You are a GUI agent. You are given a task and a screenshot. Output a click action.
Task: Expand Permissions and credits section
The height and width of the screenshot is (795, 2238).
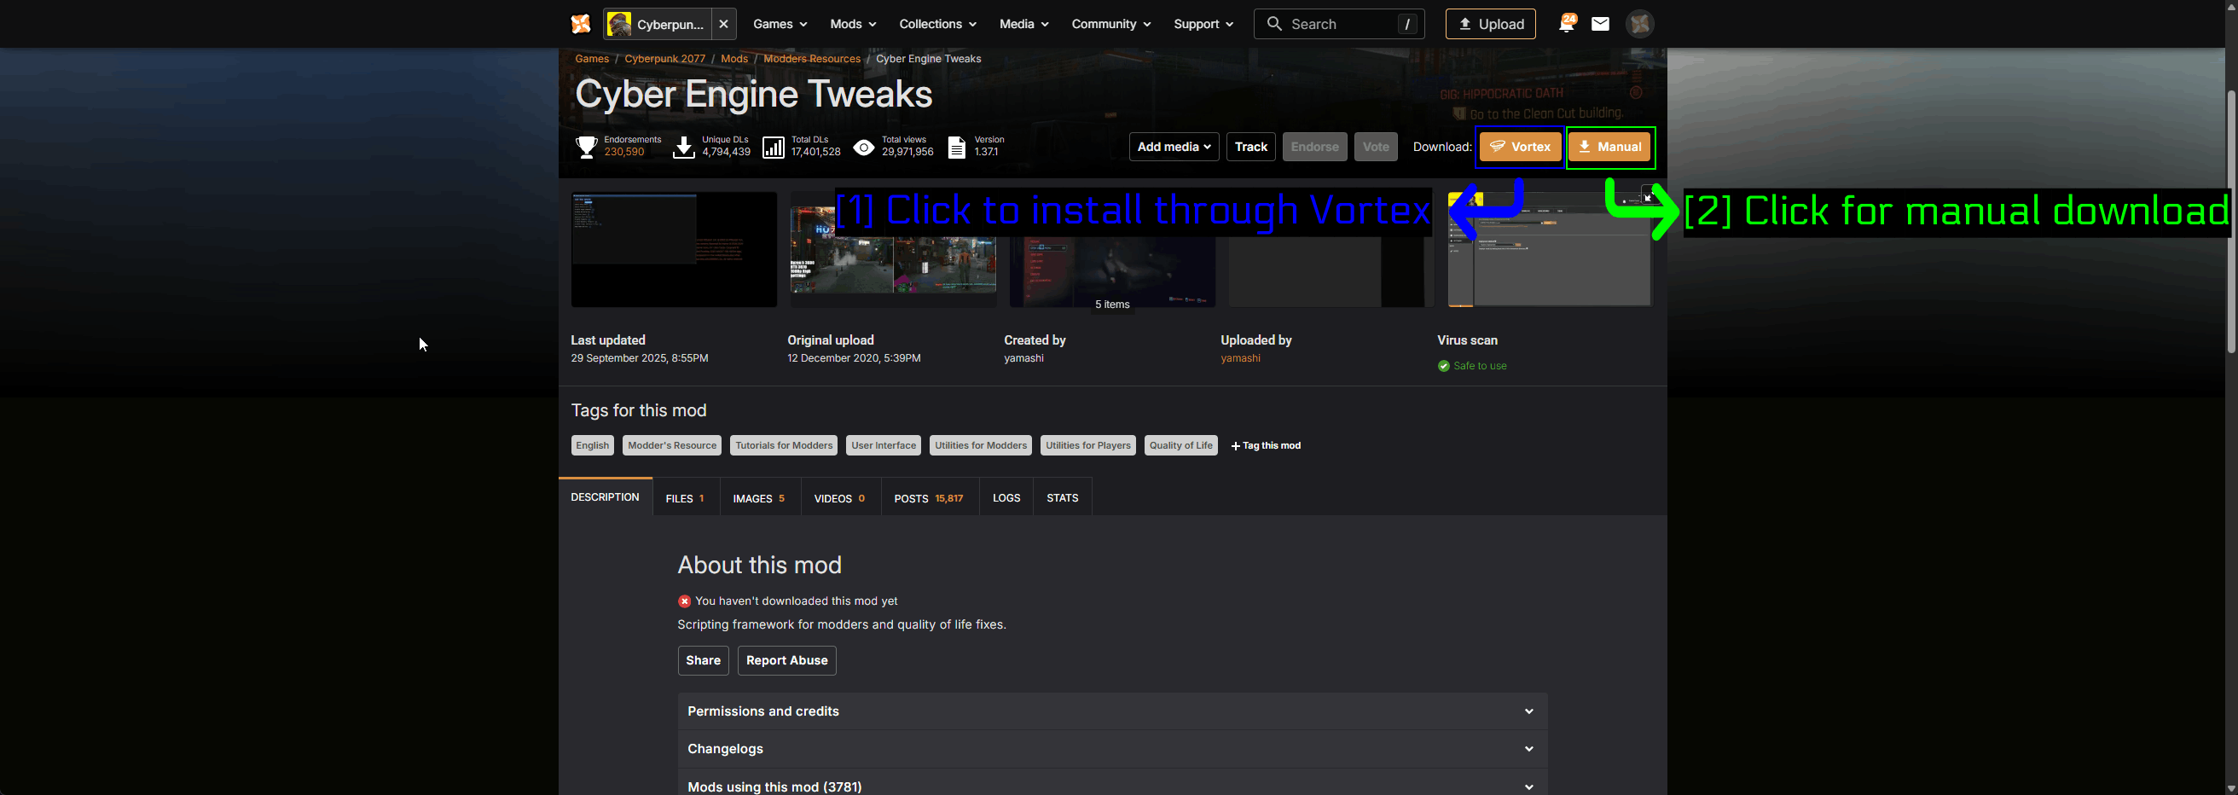[x=1112, y=711]
